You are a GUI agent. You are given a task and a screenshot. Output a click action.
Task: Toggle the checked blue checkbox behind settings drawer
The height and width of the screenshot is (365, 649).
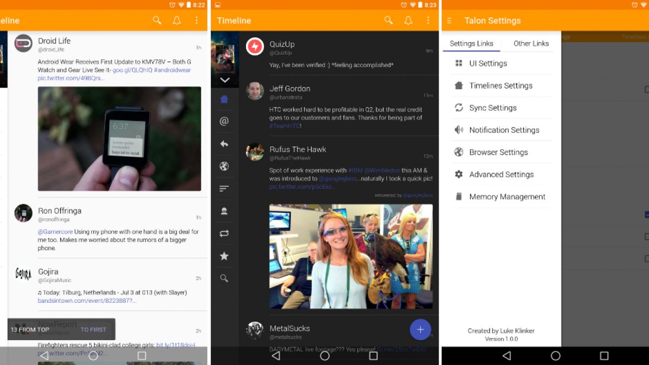(647, 215)
